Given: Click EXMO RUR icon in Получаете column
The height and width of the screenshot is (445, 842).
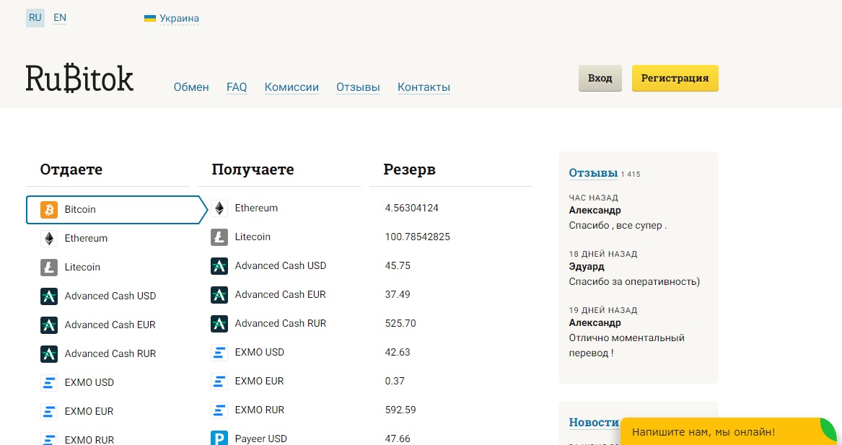Looking at the screenshot, I should click(x=219, y=410).
